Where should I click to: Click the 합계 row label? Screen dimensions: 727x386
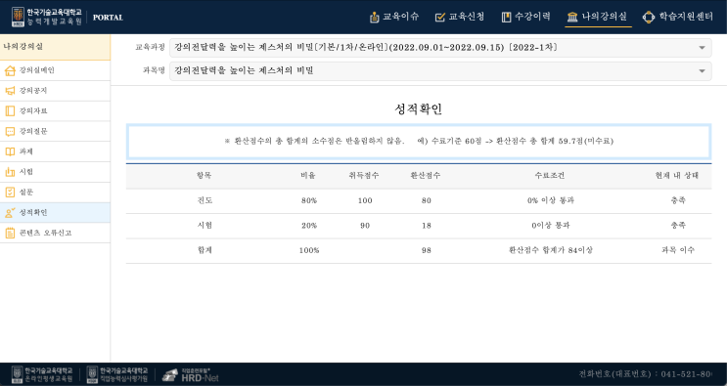pyautogui.click(x=204, y=250)
